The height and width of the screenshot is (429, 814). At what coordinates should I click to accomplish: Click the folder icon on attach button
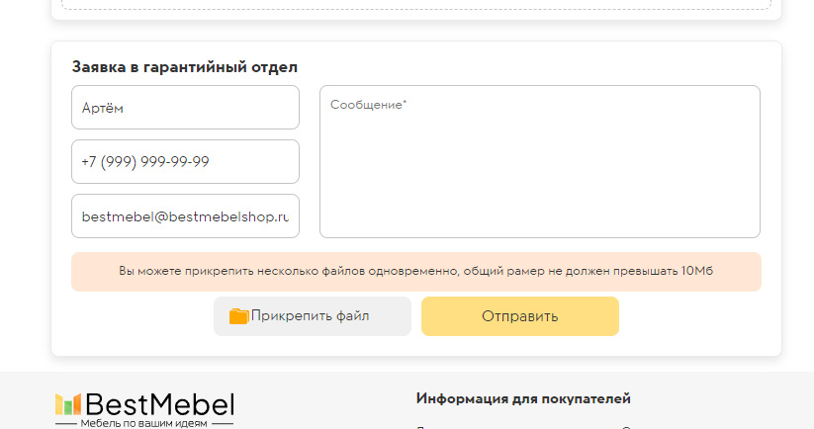pyautogui.click(x=238, y=316)
